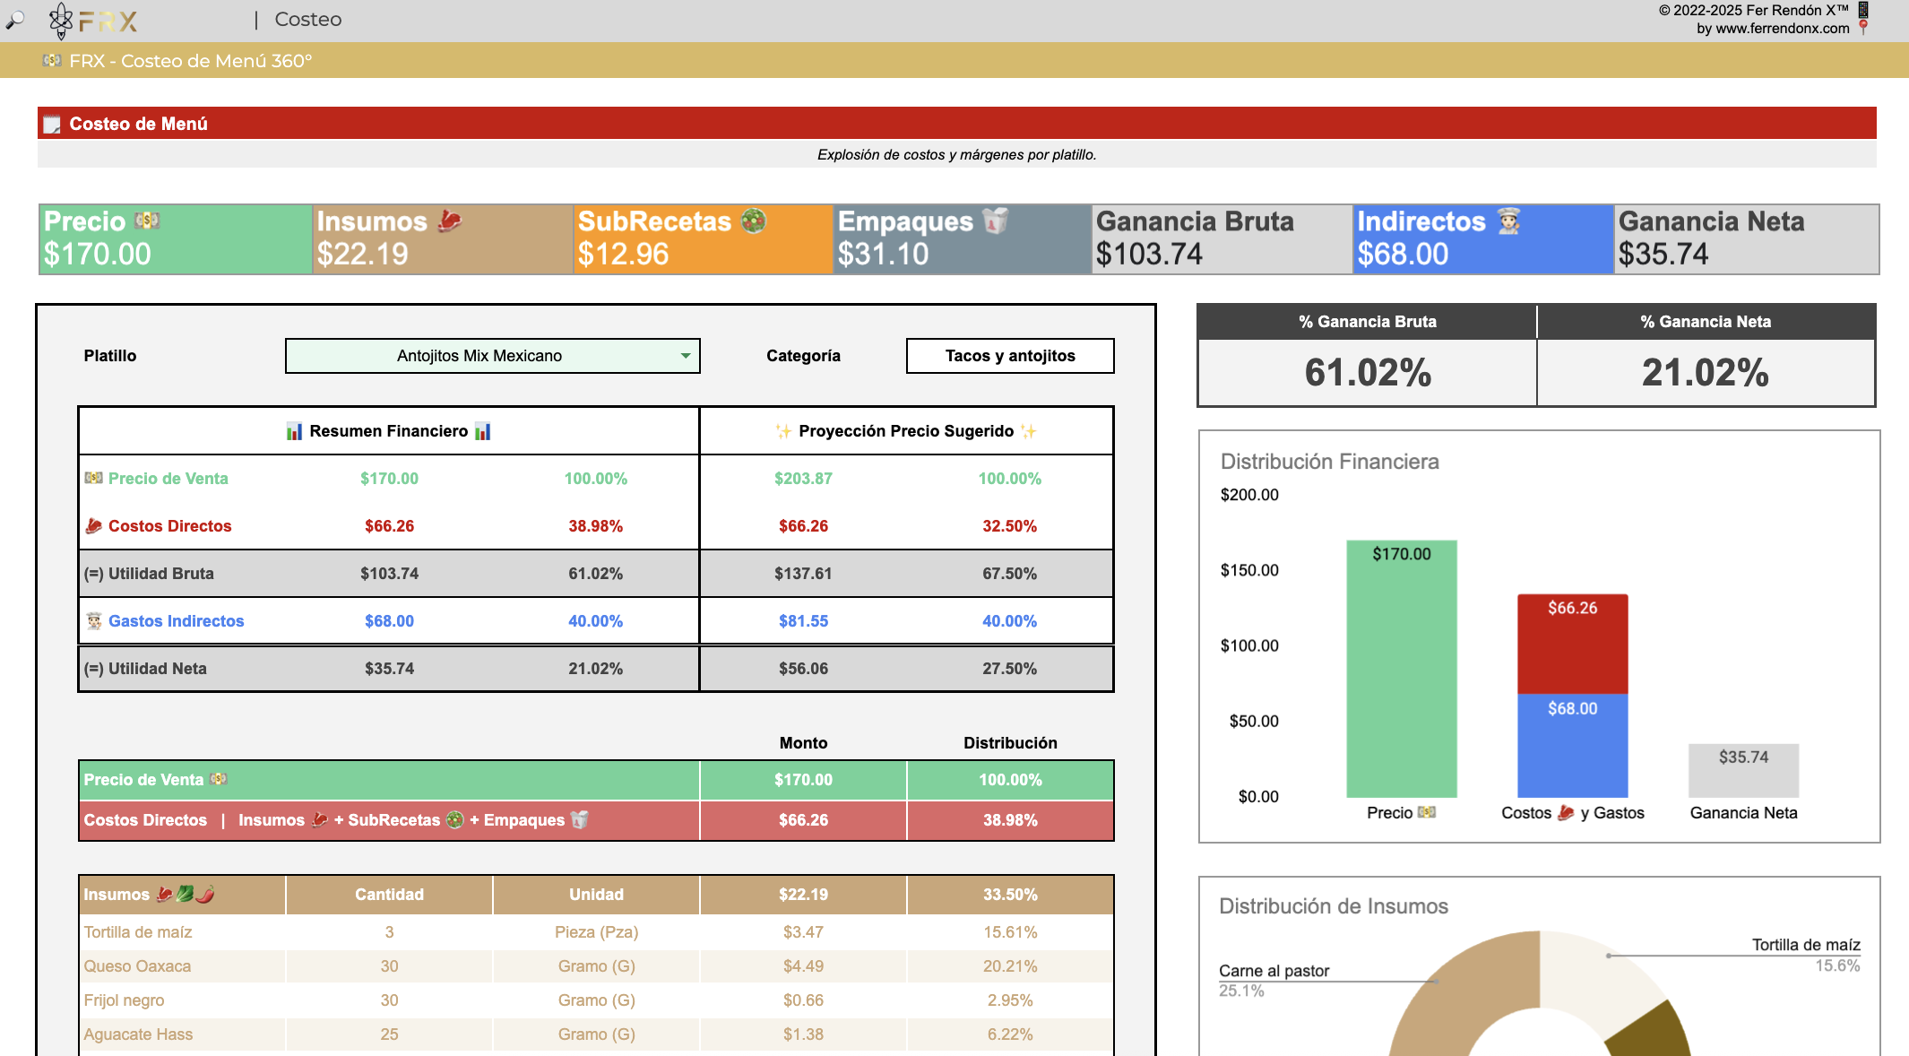Click the 61.02% Ganancia Bruta percentage box
This screenshot has width=1909, height=1056.
1368,372
